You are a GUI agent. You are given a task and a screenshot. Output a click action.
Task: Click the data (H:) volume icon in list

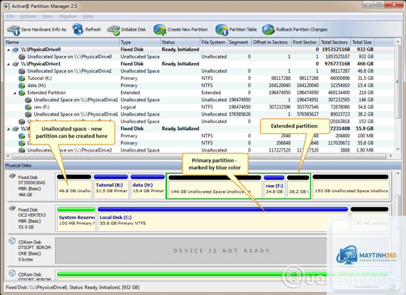[22, 86]
